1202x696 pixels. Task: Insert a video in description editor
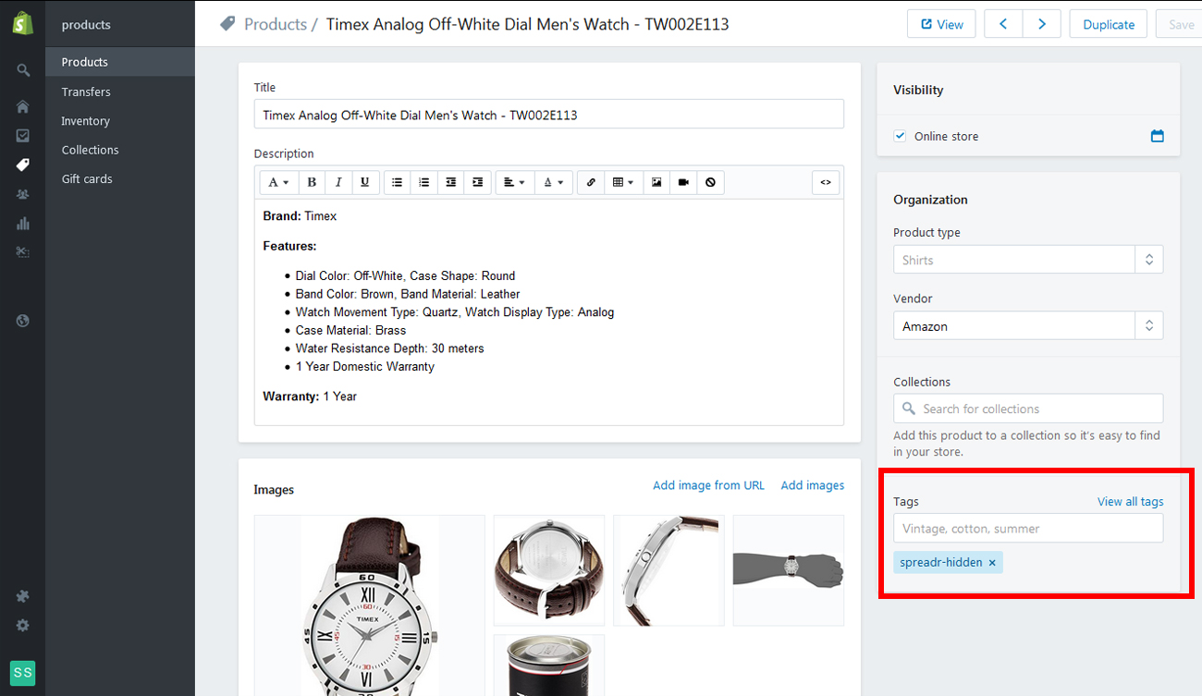point(683,182)
